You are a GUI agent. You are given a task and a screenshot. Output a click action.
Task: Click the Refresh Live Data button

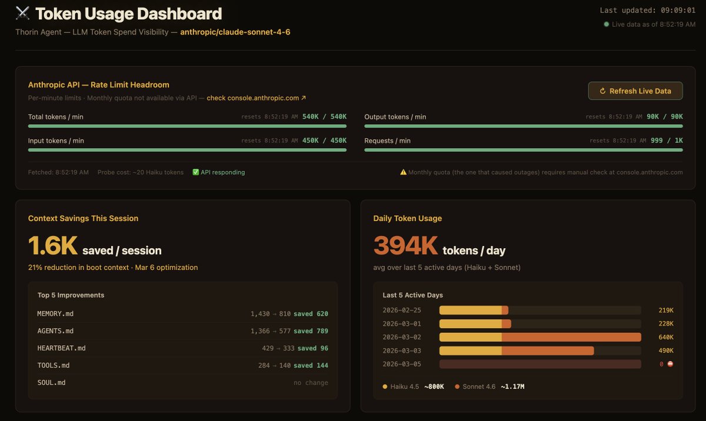point(635,91)
